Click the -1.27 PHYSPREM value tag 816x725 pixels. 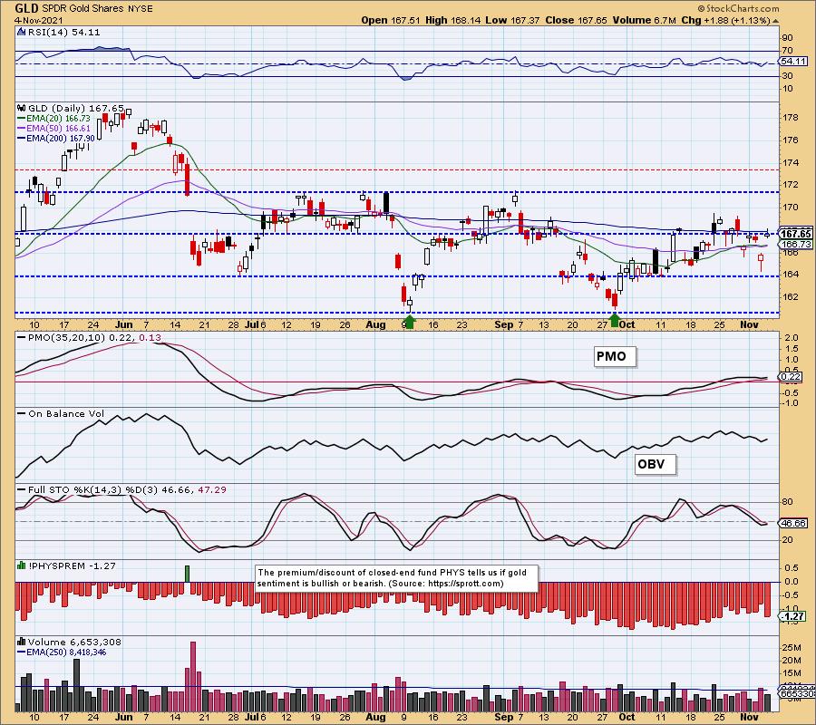click(x=794, y=617)
